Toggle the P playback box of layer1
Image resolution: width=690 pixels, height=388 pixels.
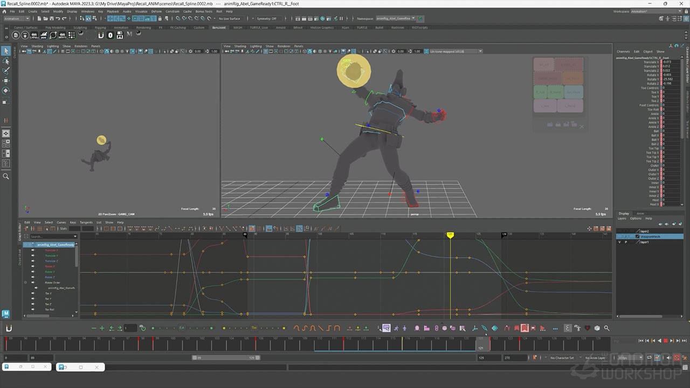[x=625, y=242]
